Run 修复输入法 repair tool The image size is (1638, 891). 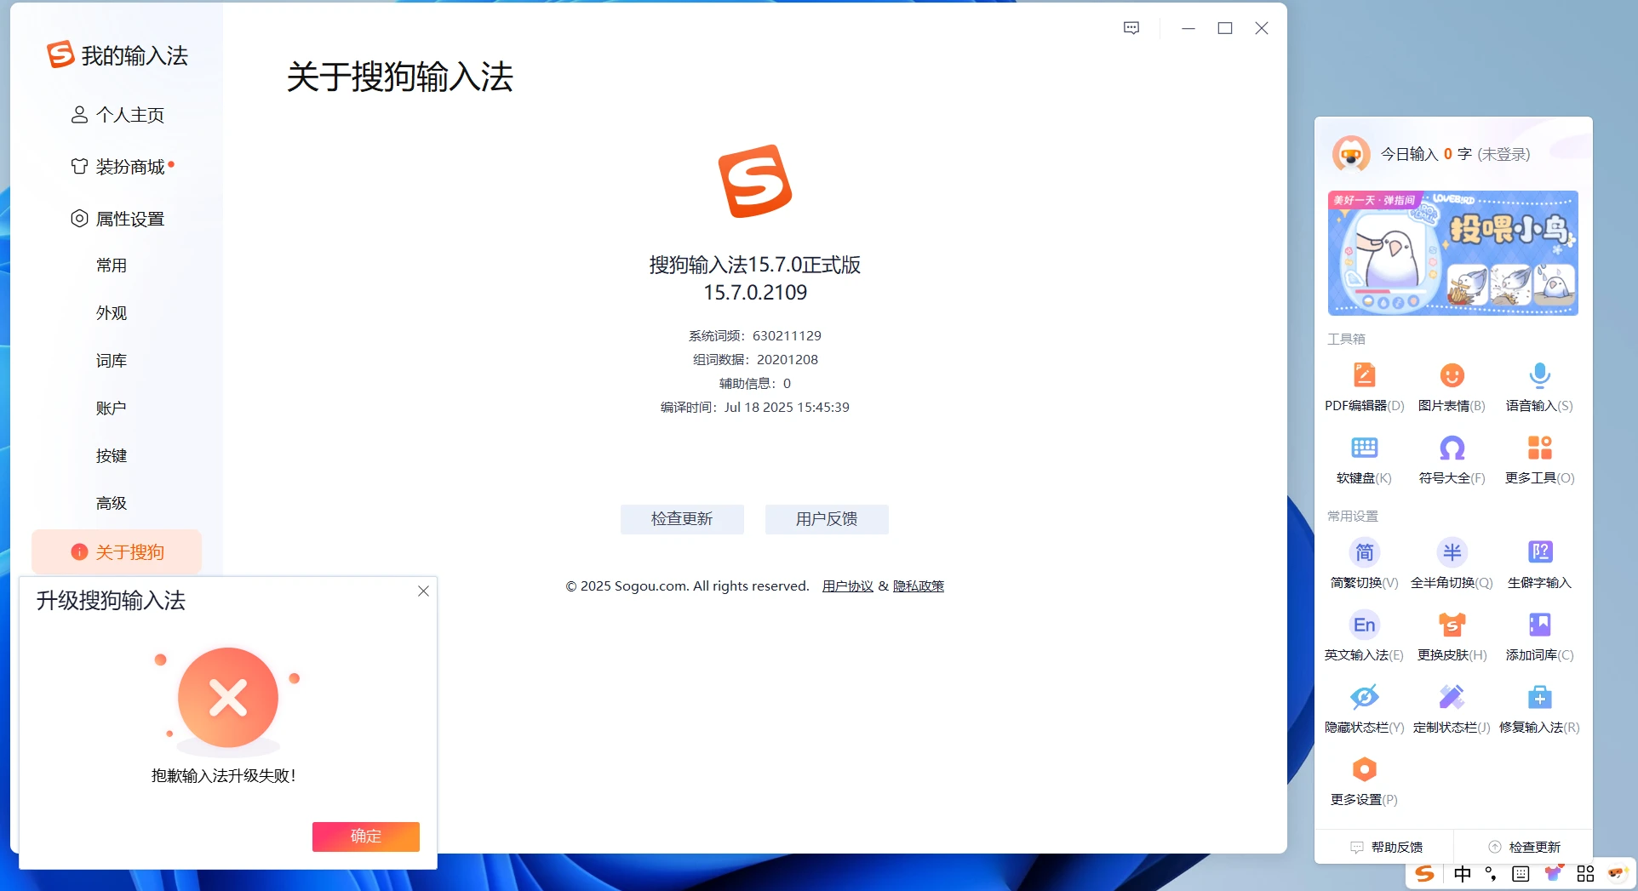(1539, 697)
